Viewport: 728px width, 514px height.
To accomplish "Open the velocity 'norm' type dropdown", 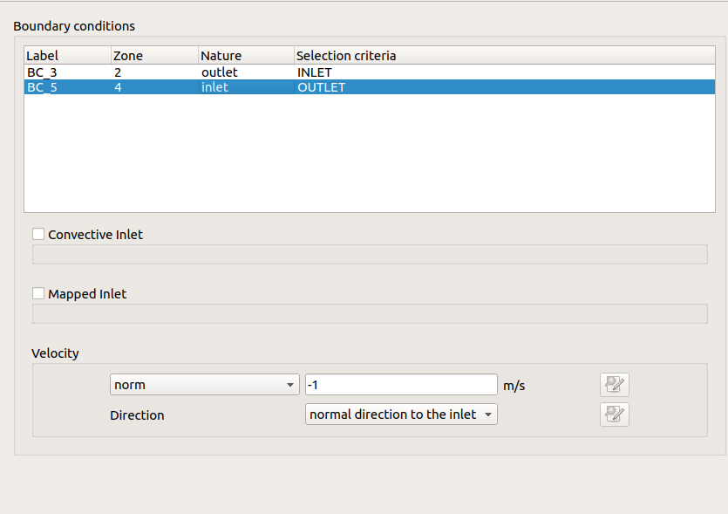I will coord(205,385).
